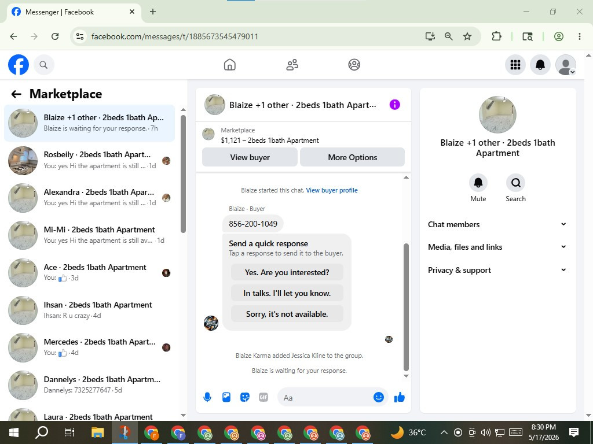
Task: Open Mi-Mi conversation
Action: coord(90,235)
